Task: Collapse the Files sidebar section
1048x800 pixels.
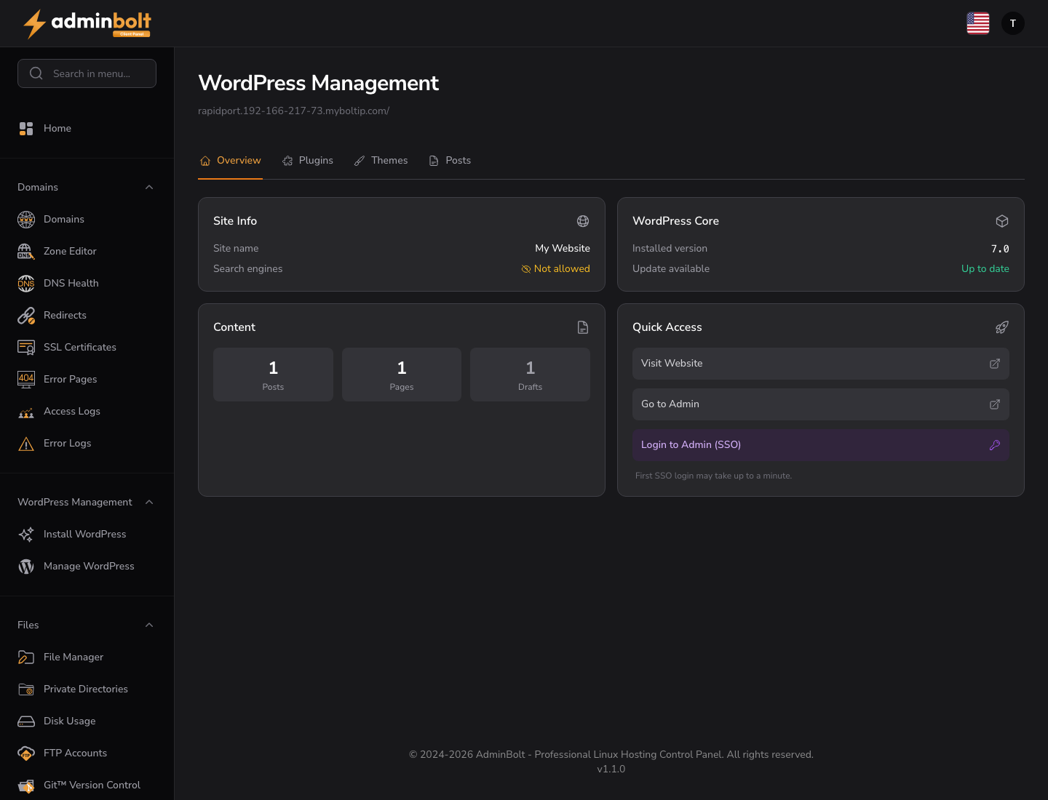Action: [x=149, y=625]
